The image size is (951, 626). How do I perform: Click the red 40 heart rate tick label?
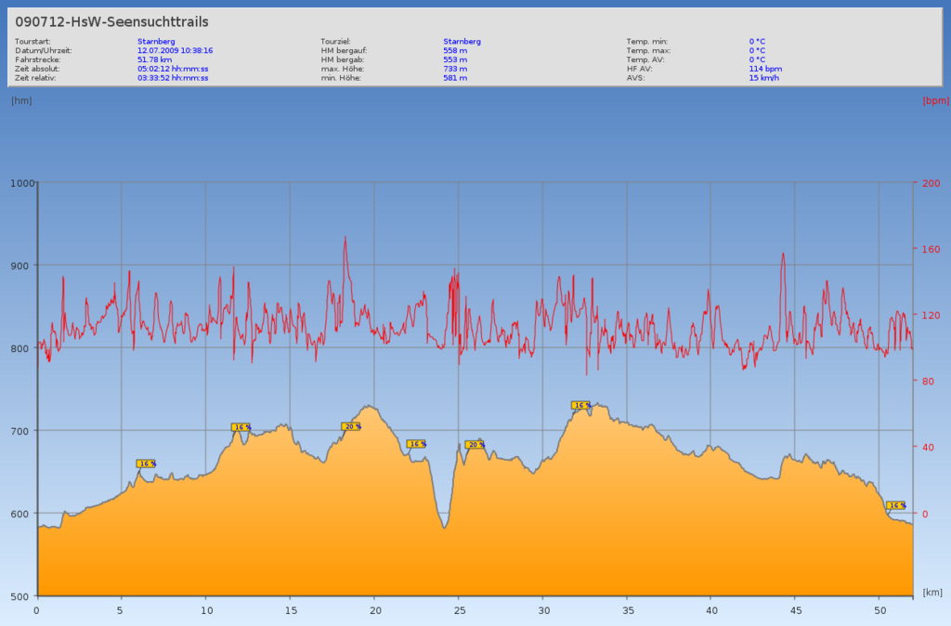928,448
